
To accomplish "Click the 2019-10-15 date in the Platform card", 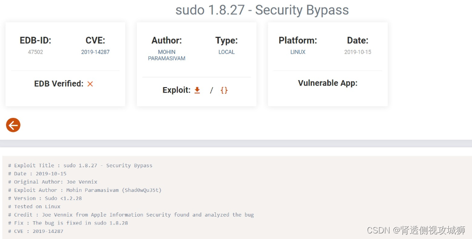I will click(358, 52).
